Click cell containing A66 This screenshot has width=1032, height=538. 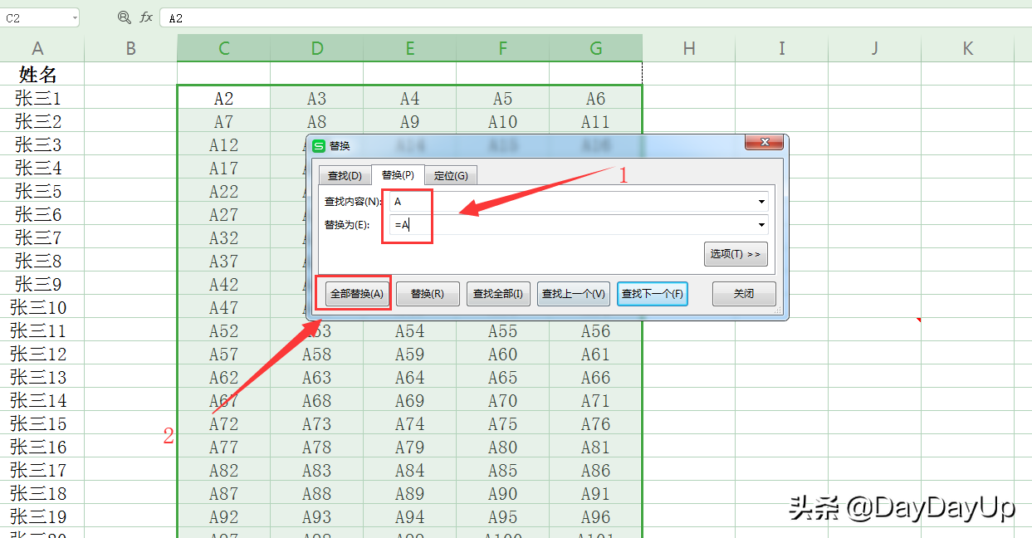tap(595, 377)
